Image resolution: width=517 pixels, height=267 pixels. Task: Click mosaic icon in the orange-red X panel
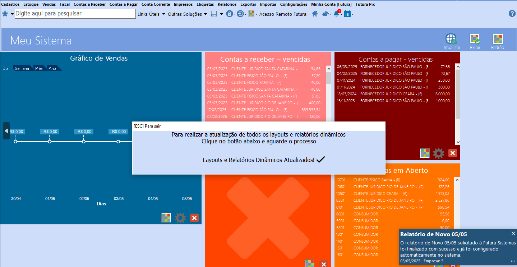point(310,264)
